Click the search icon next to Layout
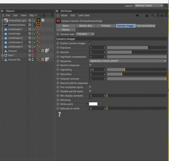Viewport: 169px width, 161px height. [x=166, y=5]
